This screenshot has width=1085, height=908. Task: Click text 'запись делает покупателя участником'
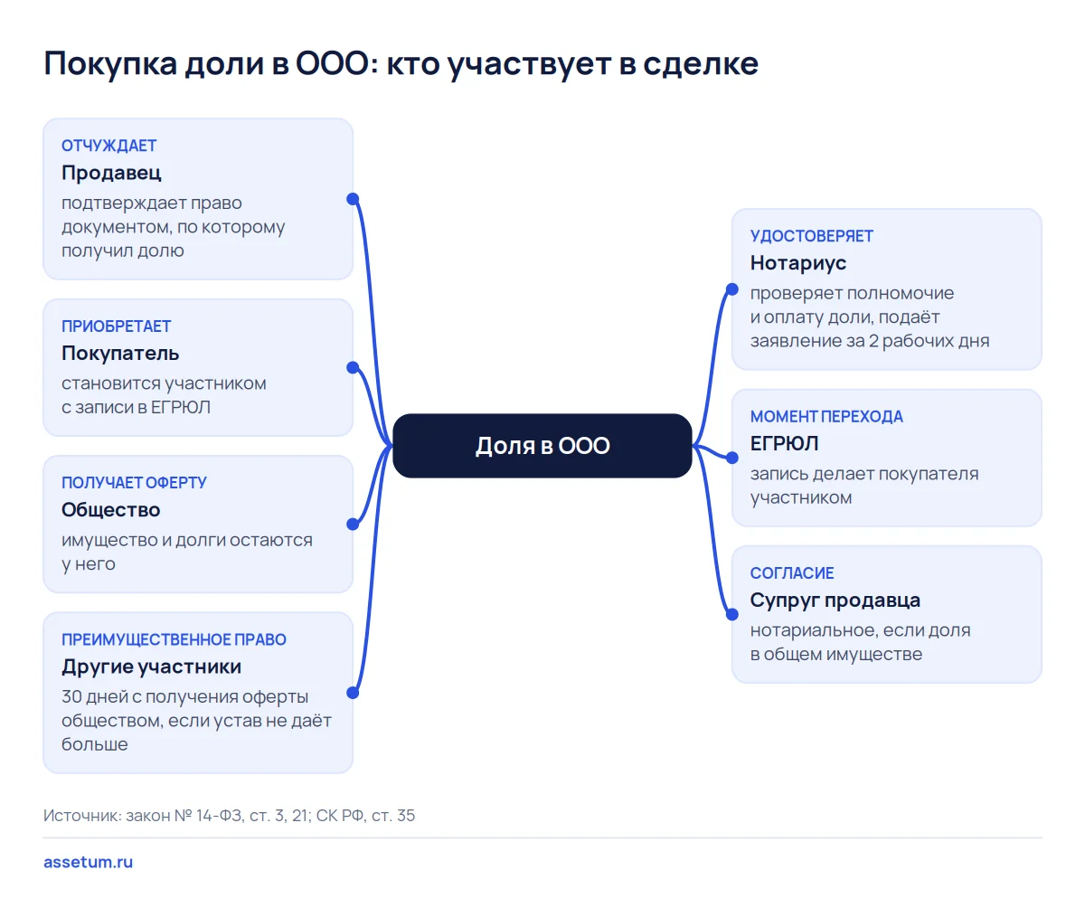point(864,486)
